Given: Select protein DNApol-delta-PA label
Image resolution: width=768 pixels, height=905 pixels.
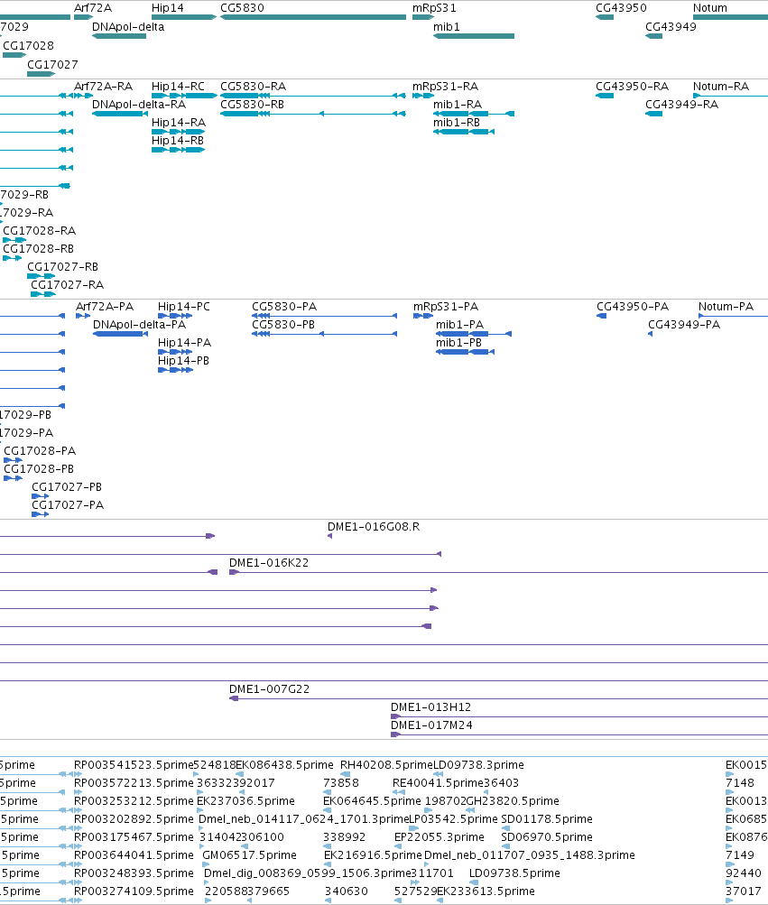Looking at the screenshot, I should pyautogui.click(x=139, y=324).
